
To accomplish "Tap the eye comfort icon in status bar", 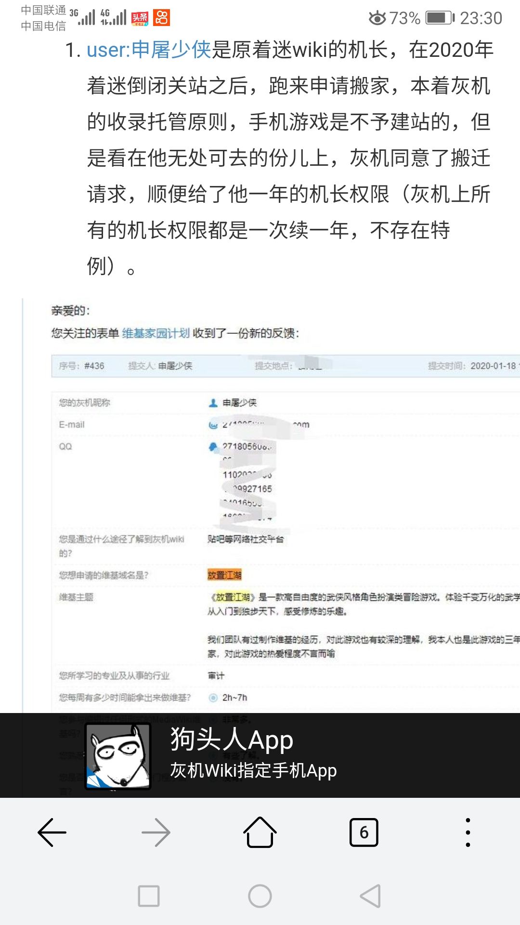I will 377,18.
